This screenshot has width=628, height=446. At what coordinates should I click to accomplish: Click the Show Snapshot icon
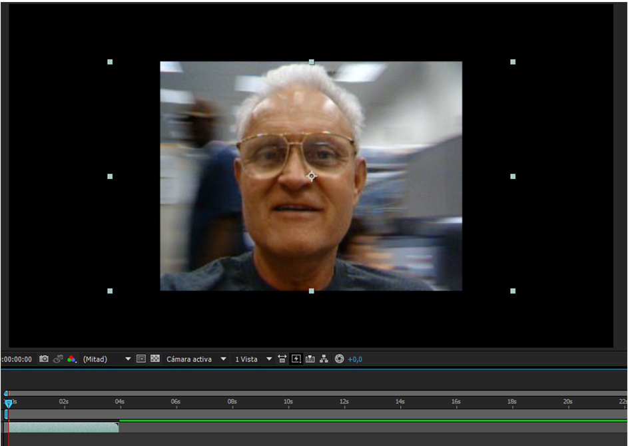point(58,359)
